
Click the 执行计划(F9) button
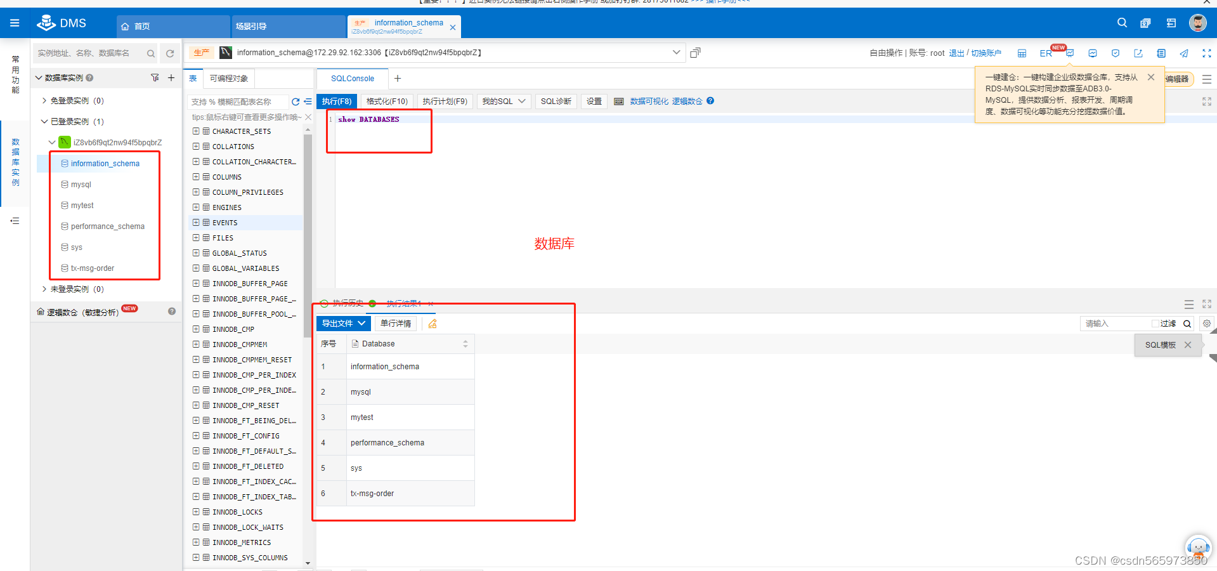445,102
